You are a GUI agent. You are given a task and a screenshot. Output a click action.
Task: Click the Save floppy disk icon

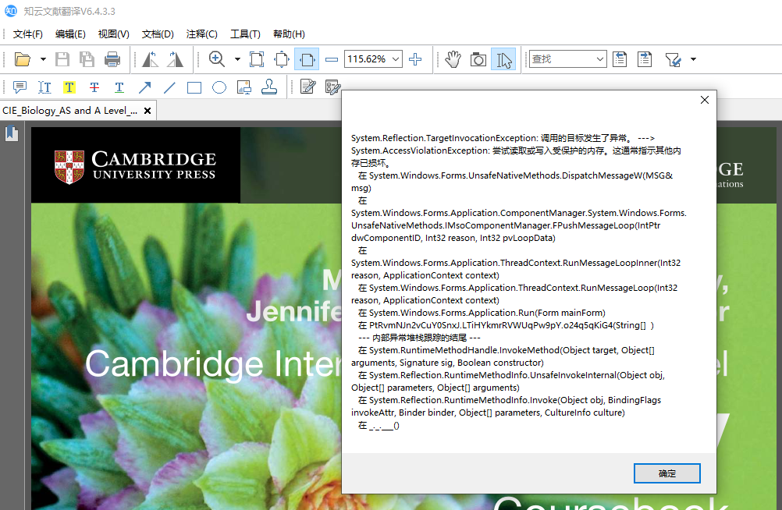click(62, 59)
